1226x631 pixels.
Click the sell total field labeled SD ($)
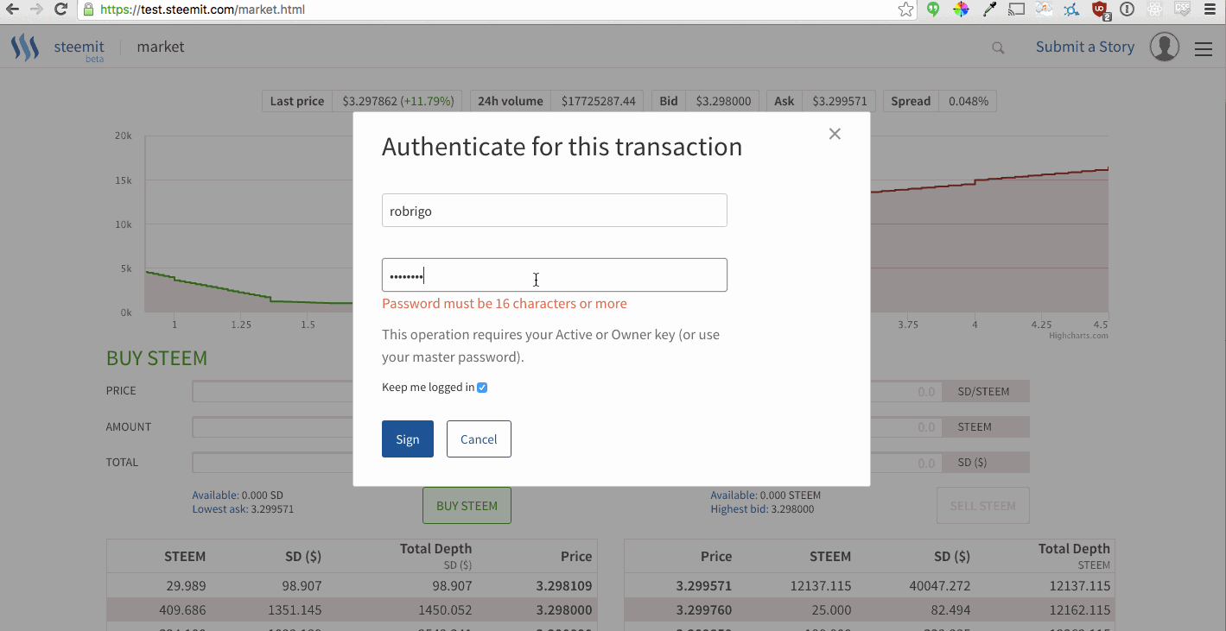point(906,463)
